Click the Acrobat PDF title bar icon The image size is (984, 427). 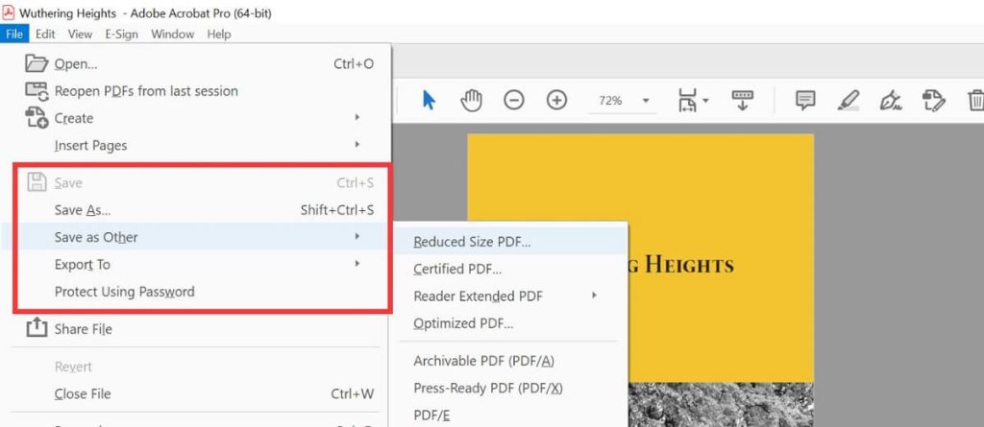point(9,12)
